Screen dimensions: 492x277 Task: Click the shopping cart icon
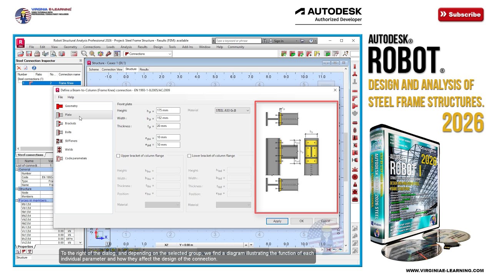click(302, 41)
